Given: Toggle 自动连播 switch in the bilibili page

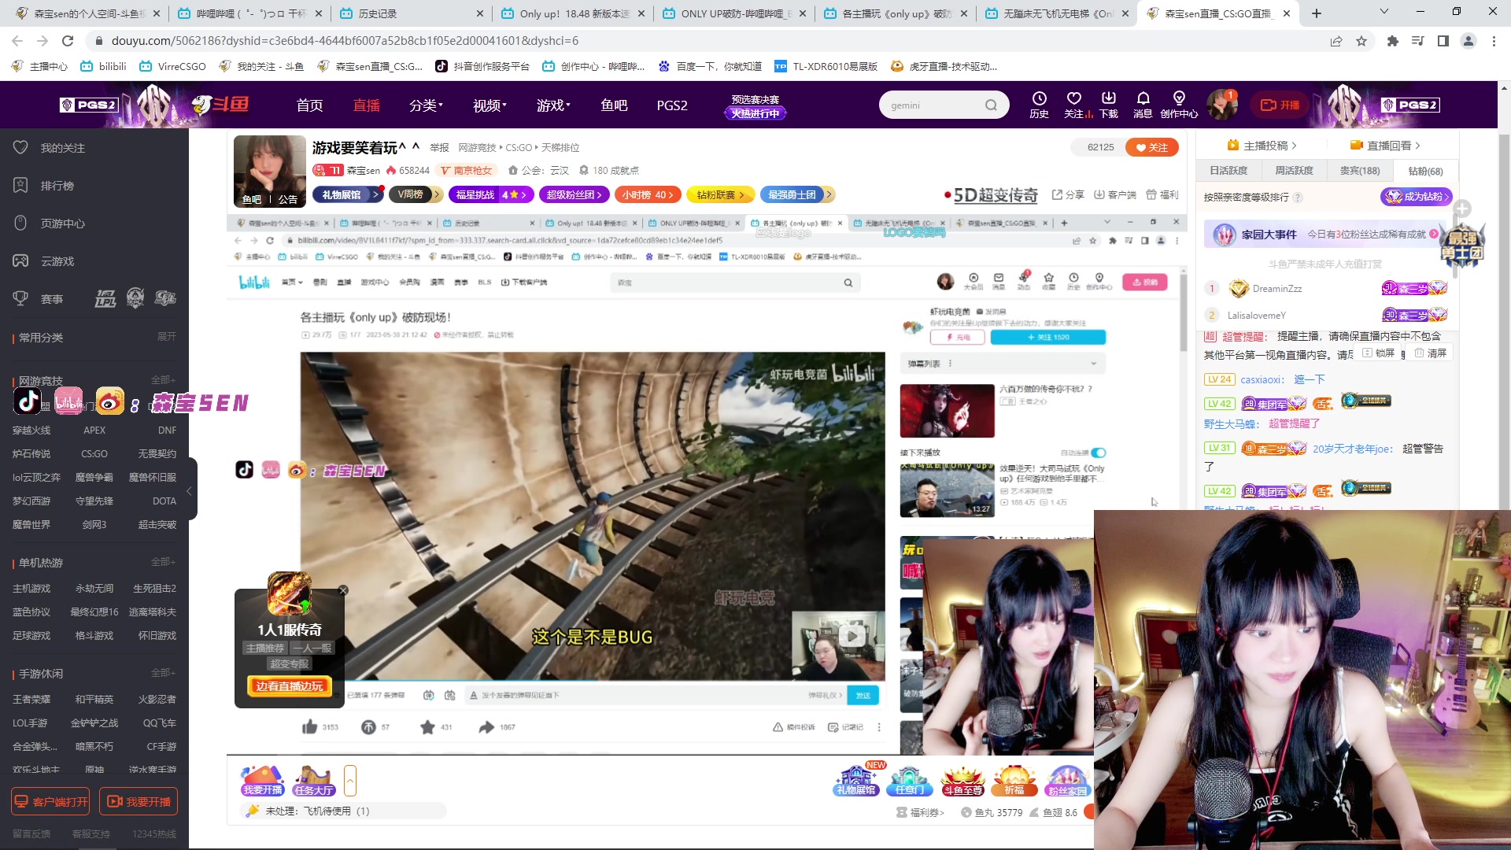Looking at the screenshot, I should pyautogui.click(x=1099, y=453).
